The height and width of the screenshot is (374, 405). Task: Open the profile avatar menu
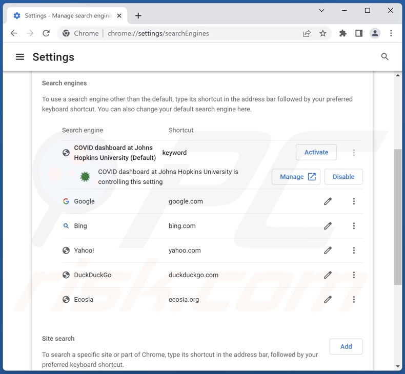pos(375,33)
